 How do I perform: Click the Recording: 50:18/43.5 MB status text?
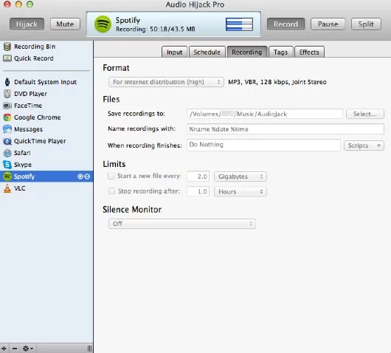pyautogui.click(x=156, y=30)
